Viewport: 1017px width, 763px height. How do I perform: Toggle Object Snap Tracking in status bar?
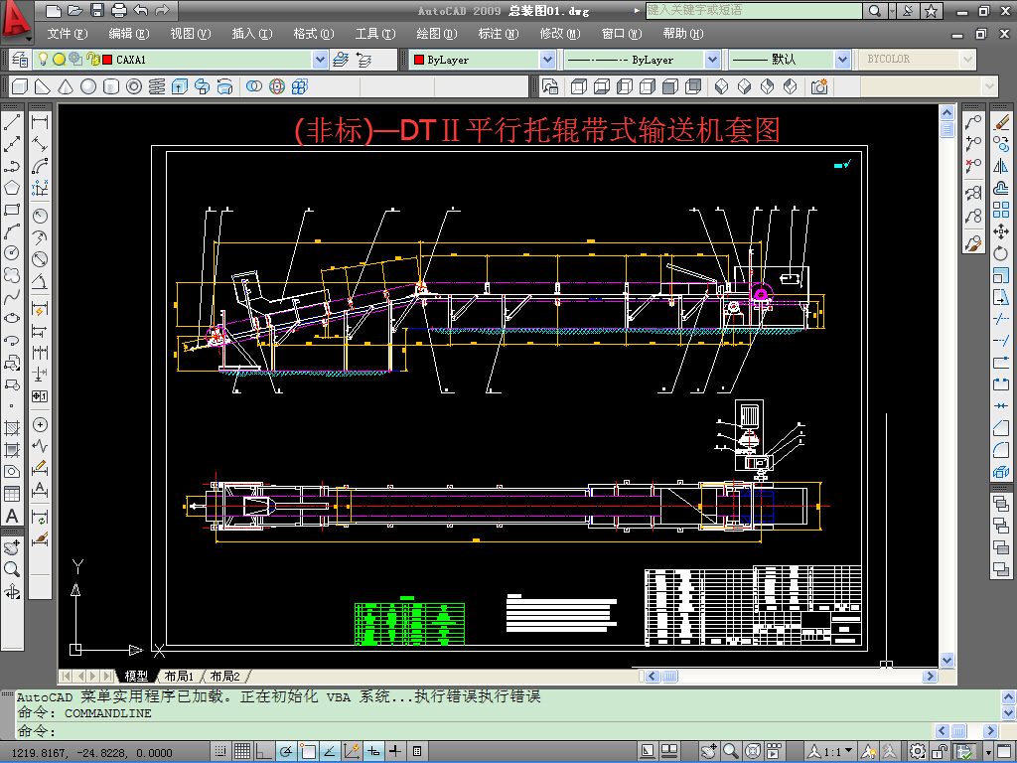coord(330,751)
